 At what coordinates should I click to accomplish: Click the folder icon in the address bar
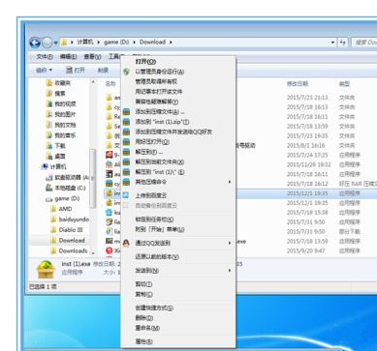tap(64, 43)
